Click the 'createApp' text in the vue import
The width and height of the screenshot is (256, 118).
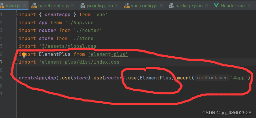click(58, 15)
